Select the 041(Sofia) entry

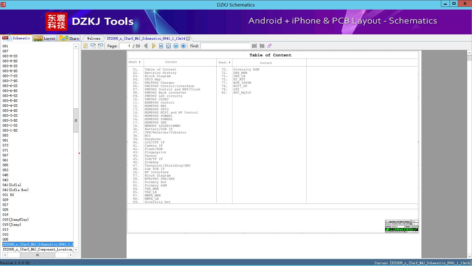click(x=12, y=185)
